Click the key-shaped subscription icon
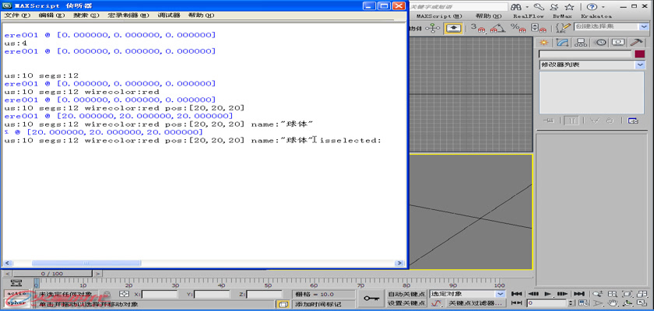 (x=539, y=7)
